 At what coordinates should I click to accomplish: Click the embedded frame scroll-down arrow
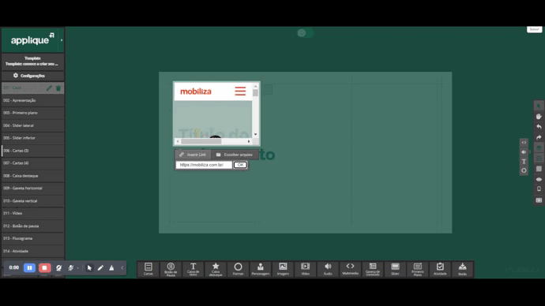[255, 134]
